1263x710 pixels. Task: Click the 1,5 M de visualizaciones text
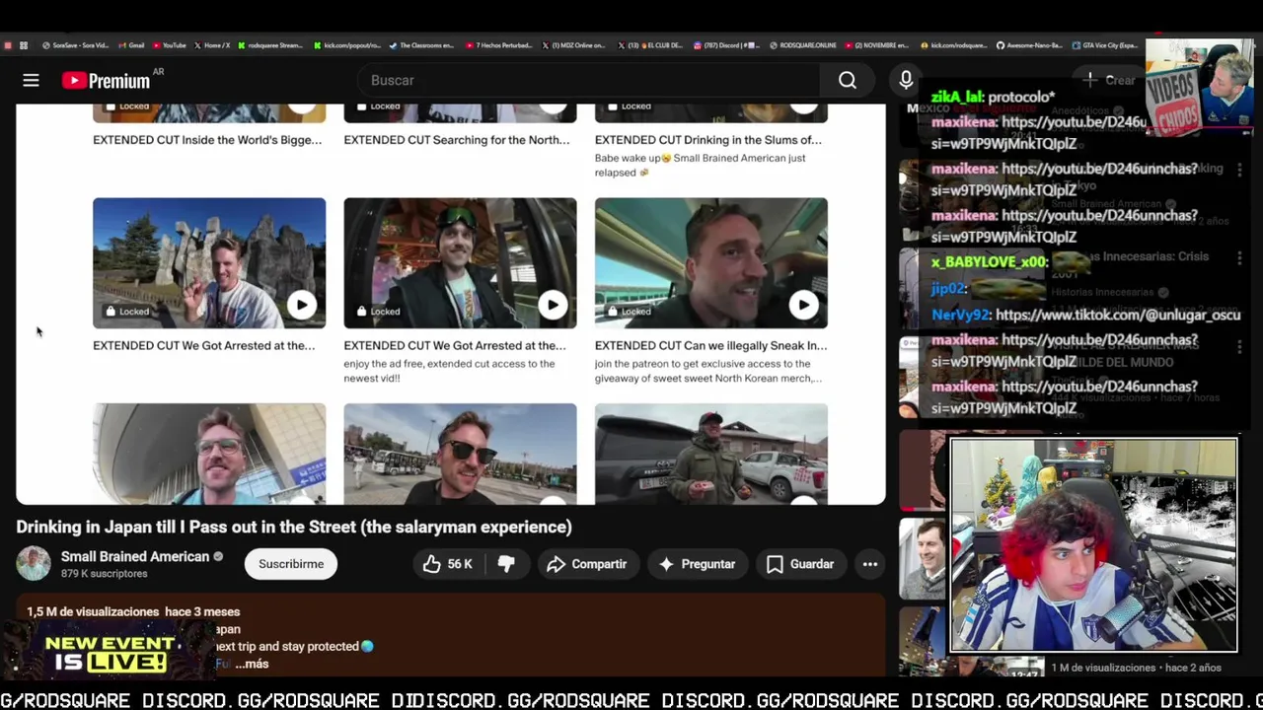(x=93, y=611)
